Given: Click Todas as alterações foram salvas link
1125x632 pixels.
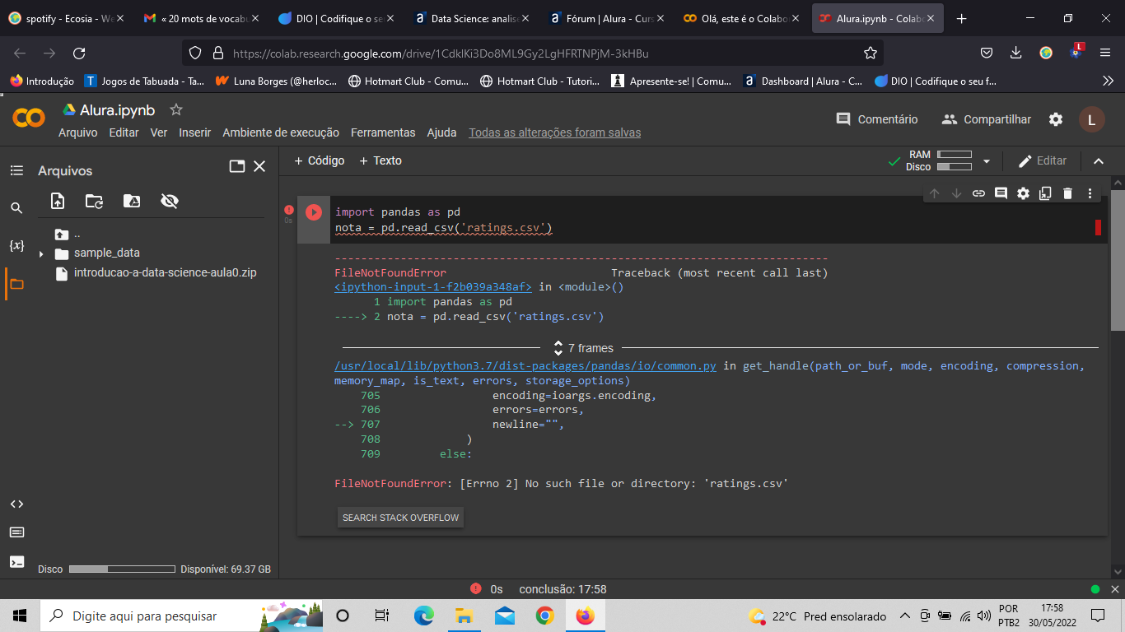Looking at the screenshot, I should click(x=554, y=132).
